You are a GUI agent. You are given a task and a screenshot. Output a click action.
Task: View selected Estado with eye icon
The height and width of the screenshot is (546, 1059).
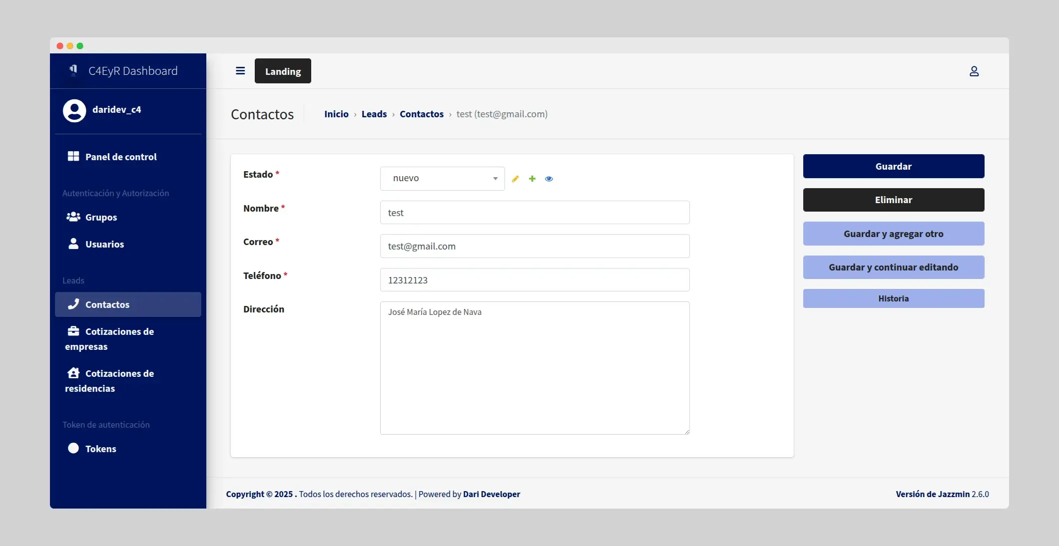[549, 179]
